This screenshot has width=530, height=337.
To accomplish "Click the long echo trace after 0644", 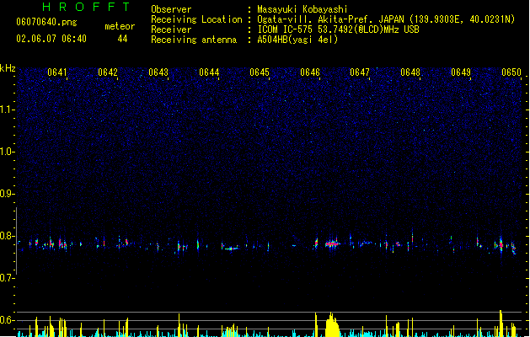I will coord(233,249).
